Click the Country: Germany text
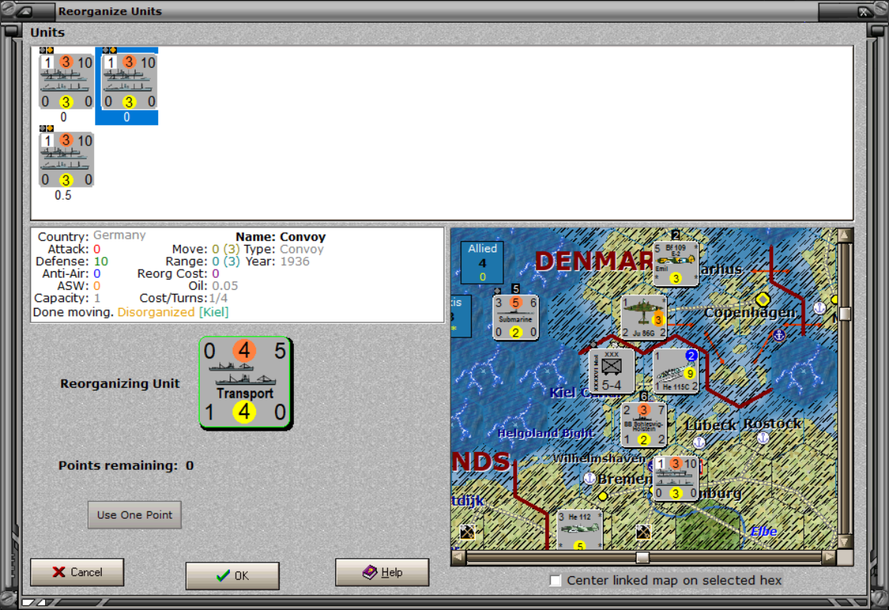 tap(92, 236)
